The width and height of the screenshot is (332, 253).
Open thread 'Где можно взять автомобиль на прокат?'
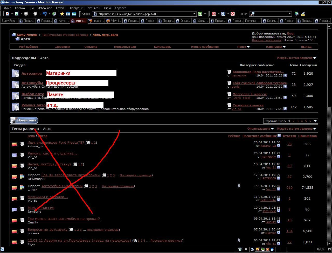pos(64,219)
